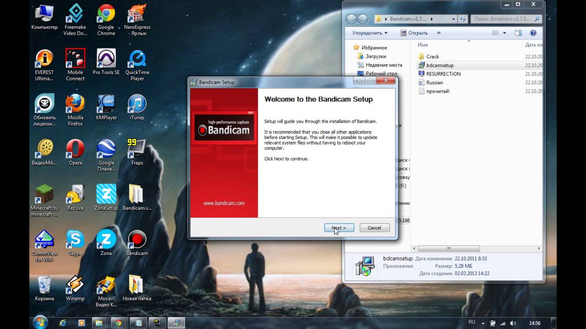
Task: Open Movavi Video desktop icon
Action: click(106, 291)
